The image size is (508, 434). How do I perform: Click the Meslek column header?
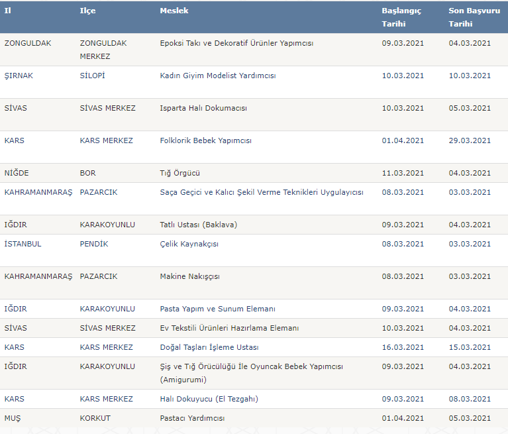pyautogui.click(x=174, y=11)
